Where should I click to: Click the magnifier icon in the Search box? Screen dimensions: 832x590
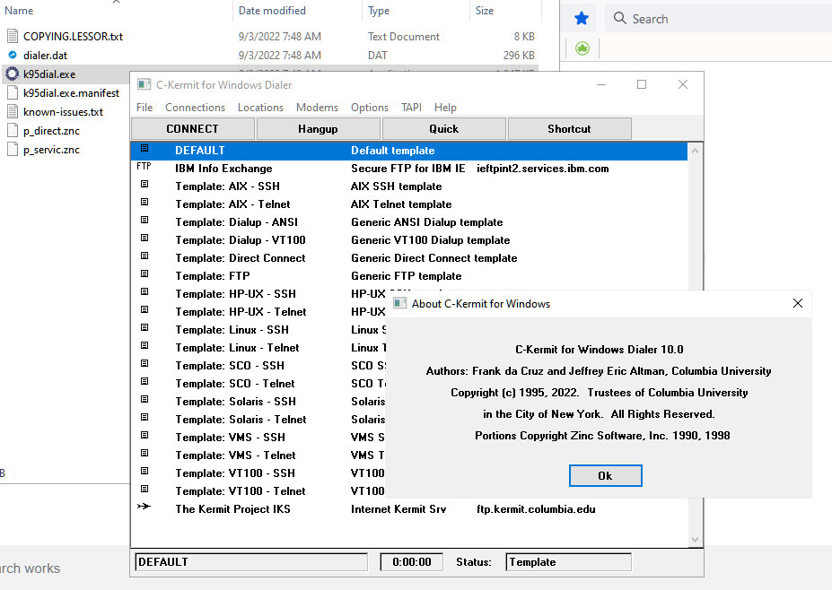coord(620,18)
